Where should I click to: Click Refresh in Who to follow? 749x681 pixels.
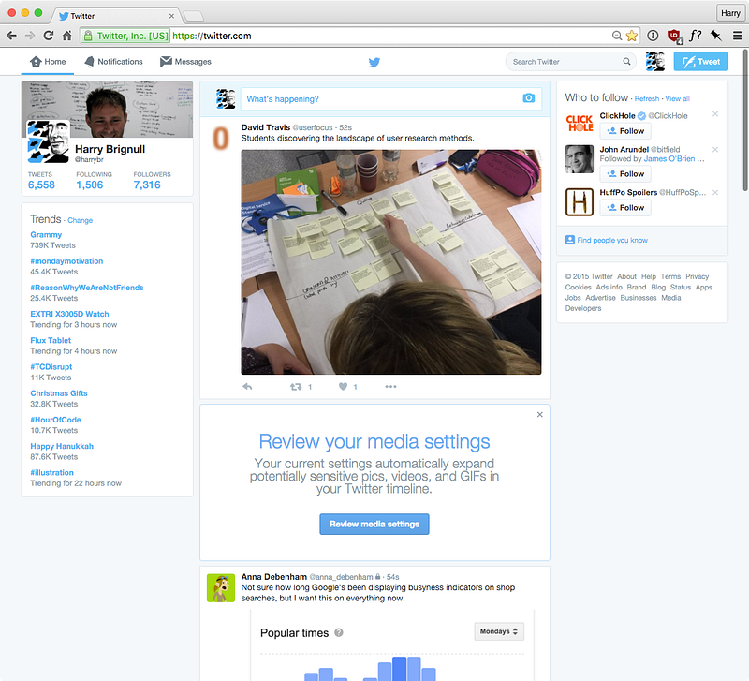[647, 99]
